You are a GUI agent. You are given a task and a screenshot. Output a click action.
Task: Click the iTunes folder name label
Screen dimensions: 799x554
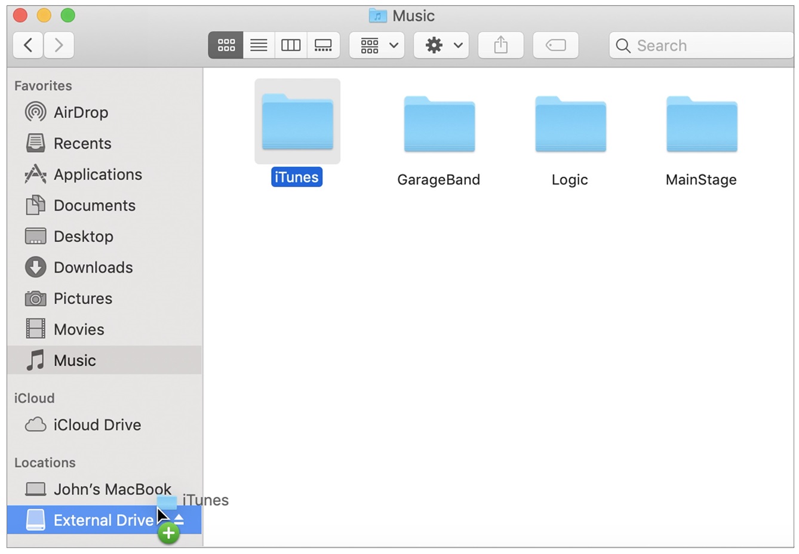[297, 177]
